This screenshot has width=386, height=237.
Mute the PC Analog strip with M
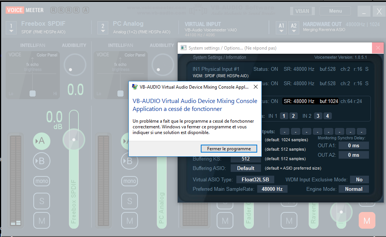tap(130, 220)
